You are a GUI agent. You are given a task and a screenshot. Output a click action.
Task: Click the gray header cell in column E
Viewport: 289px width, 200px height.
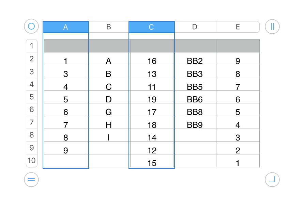[238, 46]
